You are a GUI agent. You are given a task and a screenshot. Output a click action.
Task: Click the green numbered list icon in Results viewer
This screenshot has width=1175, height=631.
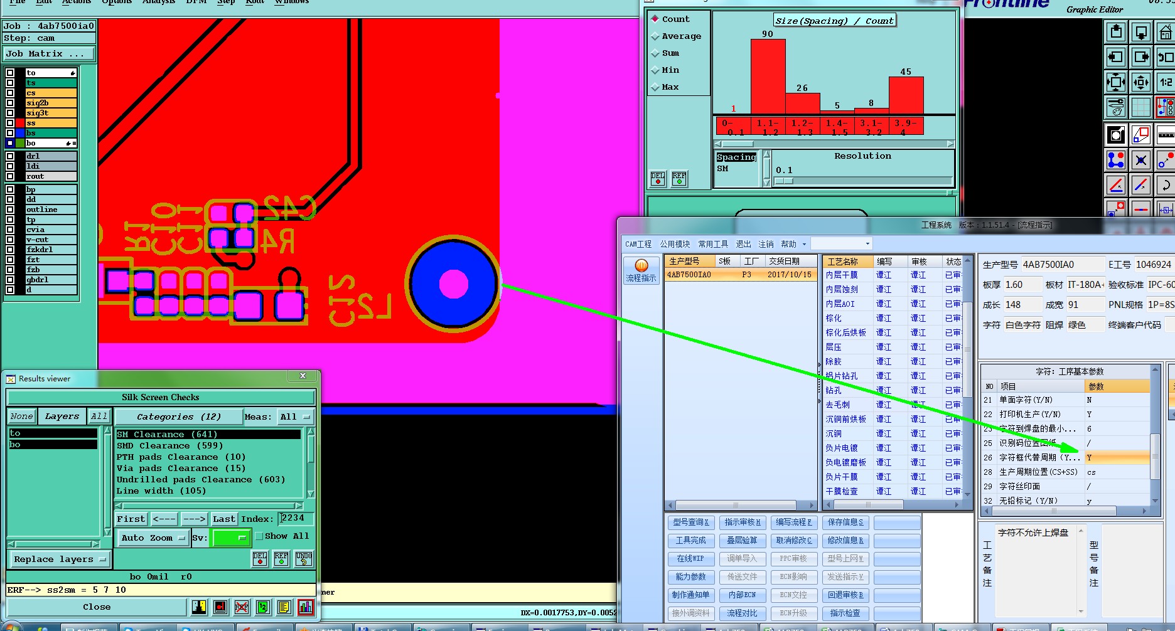click(263, 607)
